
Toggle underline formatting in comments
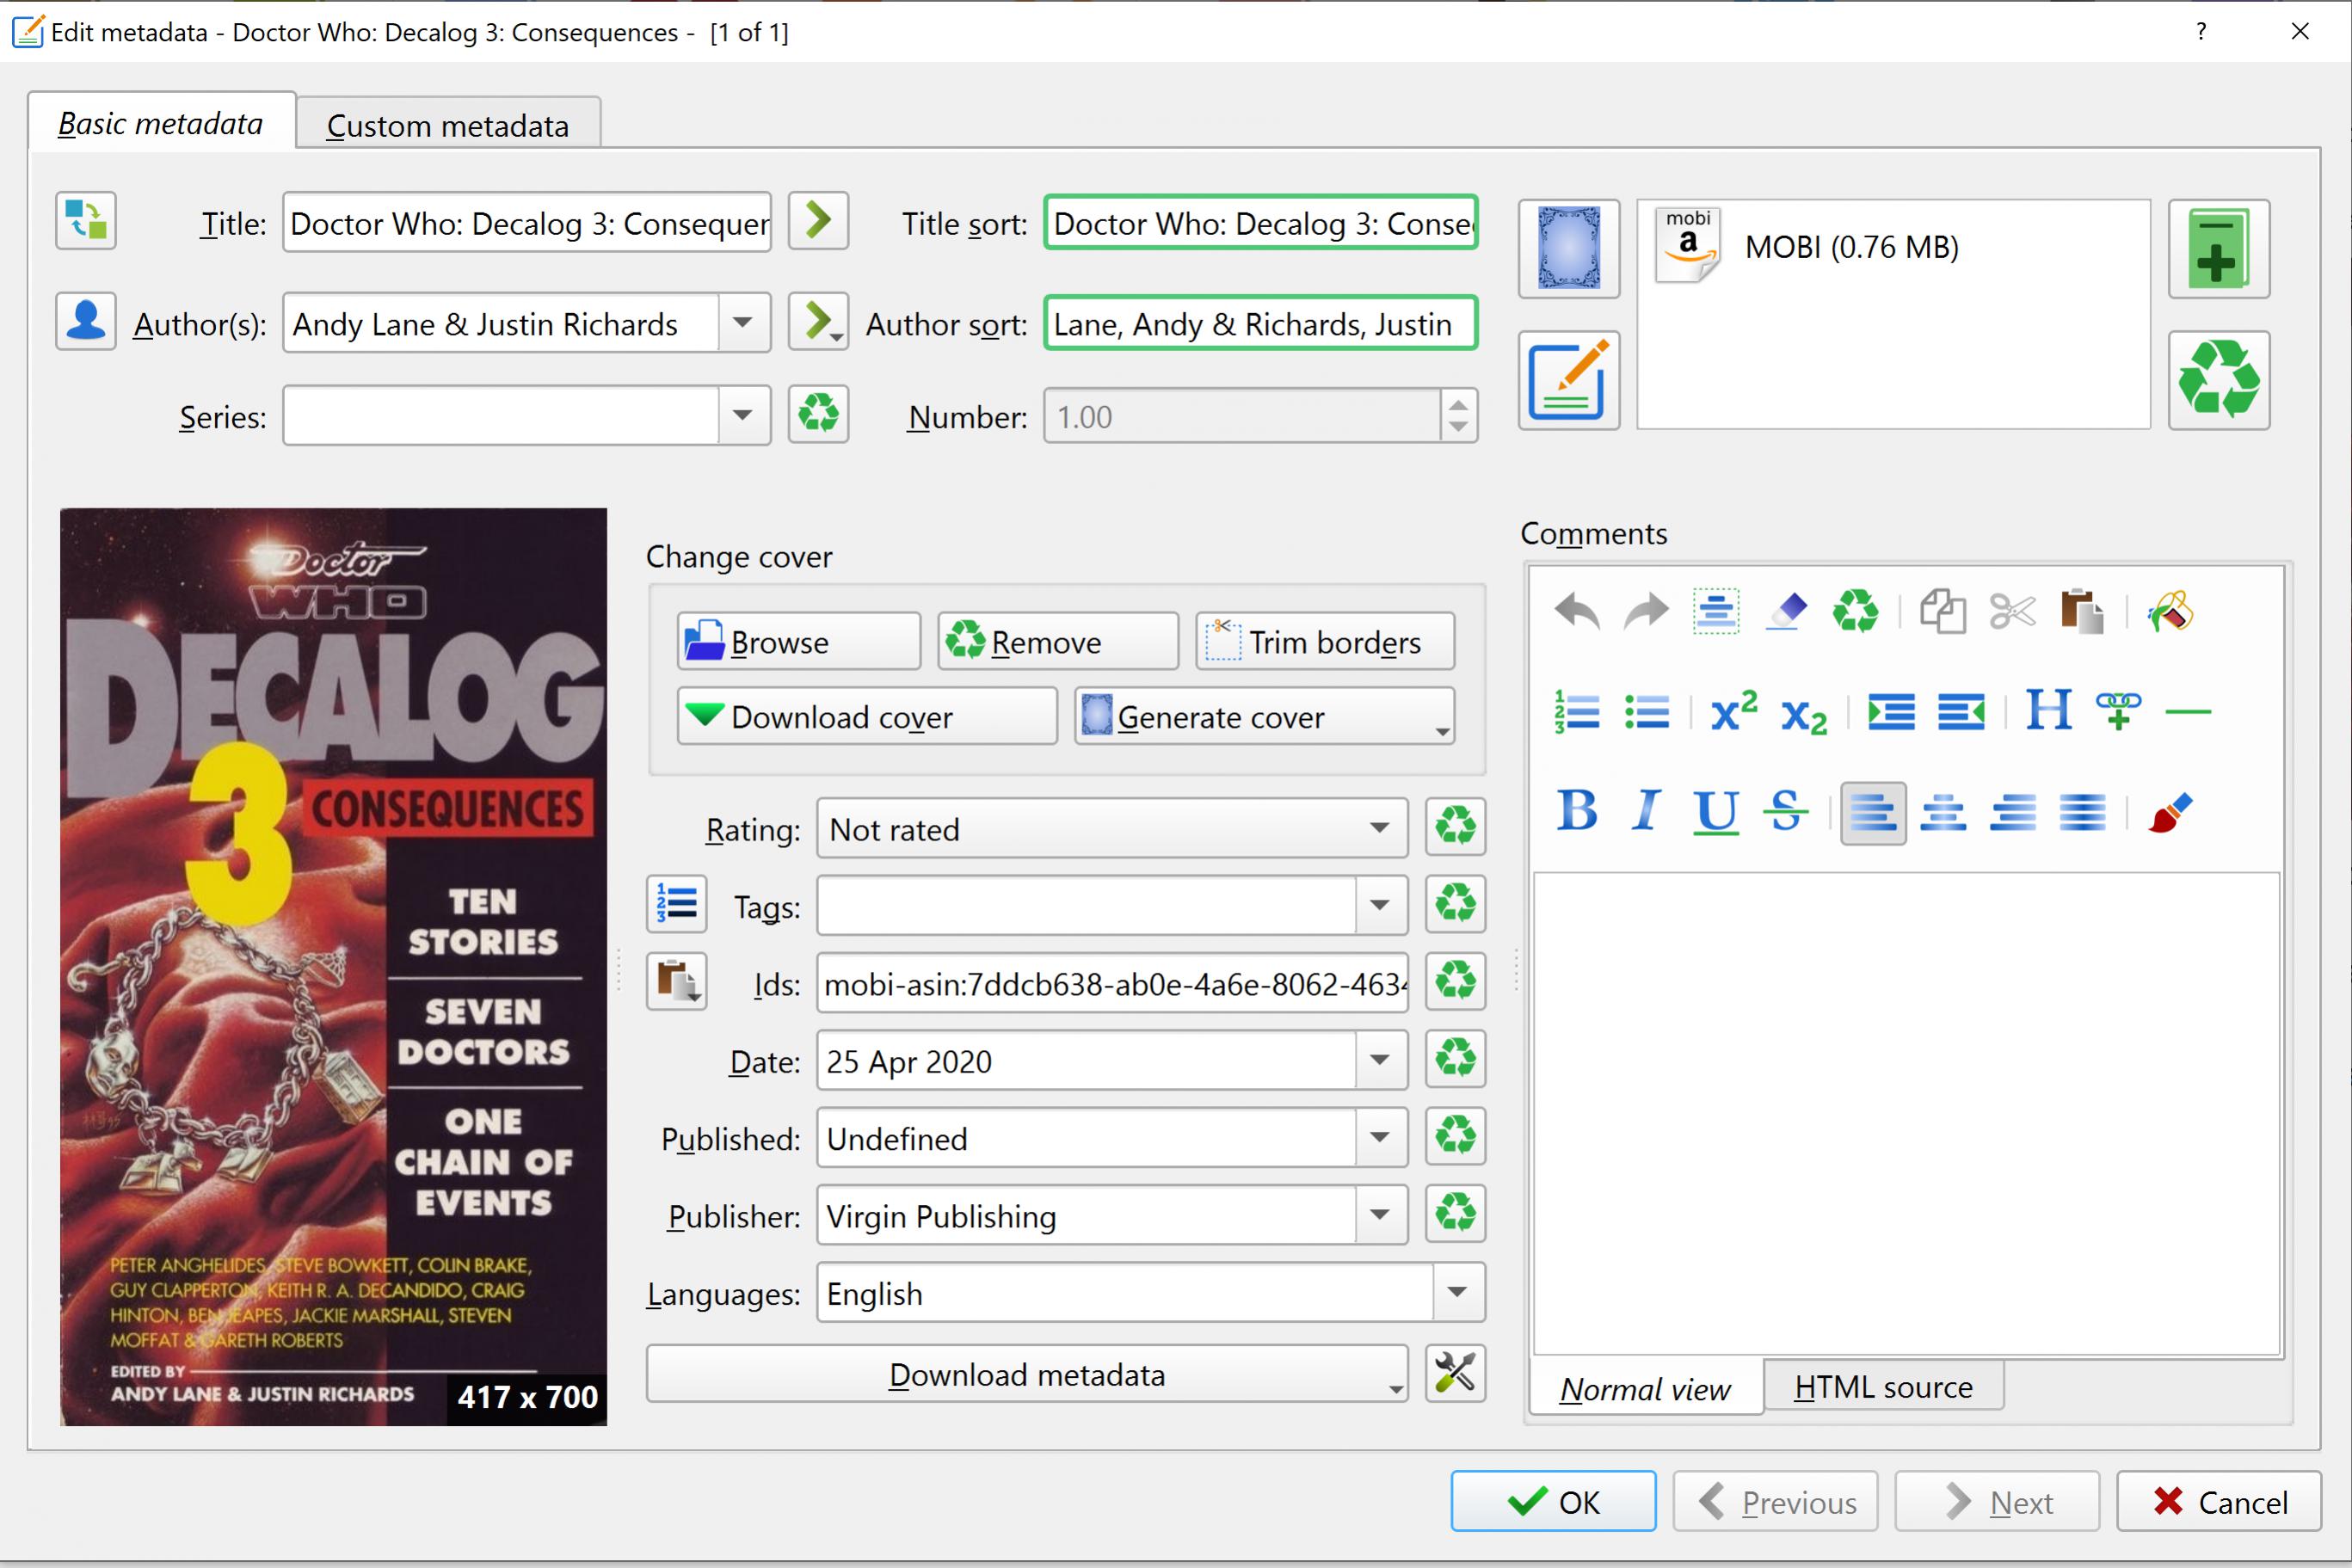tap(1715, 811)
